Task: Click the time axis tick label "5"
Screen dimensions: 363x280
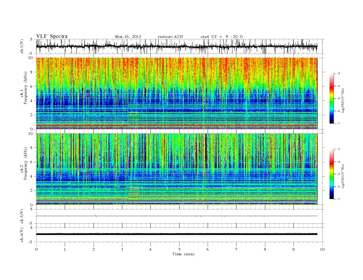Action: click(x=179, y=249)
